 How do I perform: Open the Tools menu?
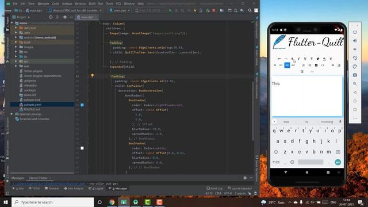[110, 3]
